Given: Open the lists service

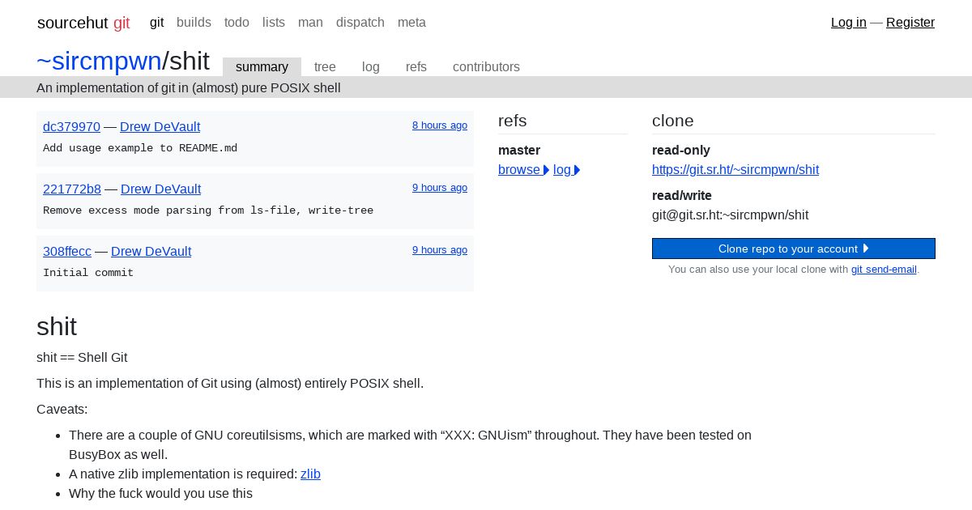Looking at the screenshot, I should point(274,23).
